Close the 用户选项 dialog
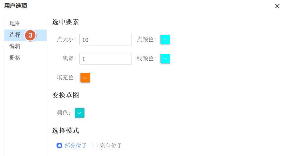 pos(277,6)
